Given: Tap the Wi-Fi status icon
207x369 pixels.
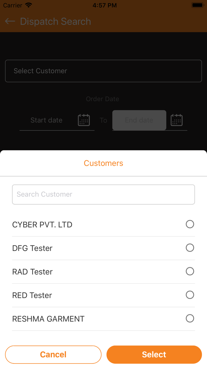Looking at the screenshot, I should tap(29, 5).
